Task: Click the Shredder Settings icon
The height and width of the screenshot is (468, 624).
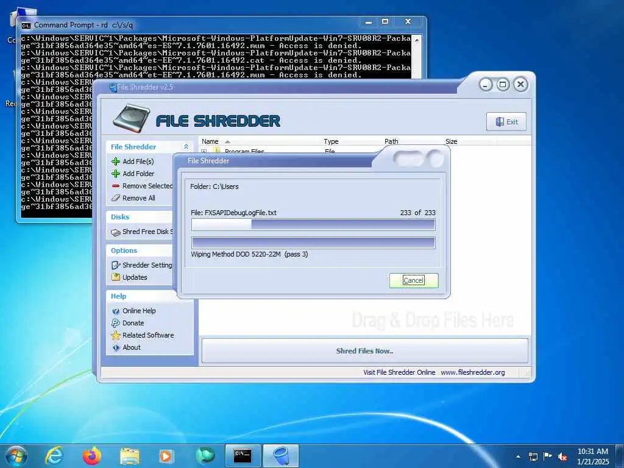Action: (x=116, y=265)
